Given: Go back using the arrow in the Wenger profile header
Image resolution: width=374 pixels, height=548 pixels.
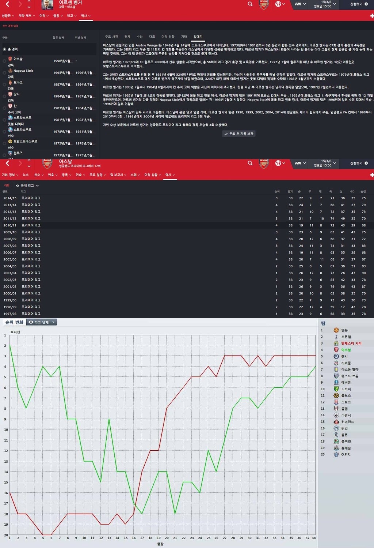Looking at the screenshot, I should [x=8, y=4].
